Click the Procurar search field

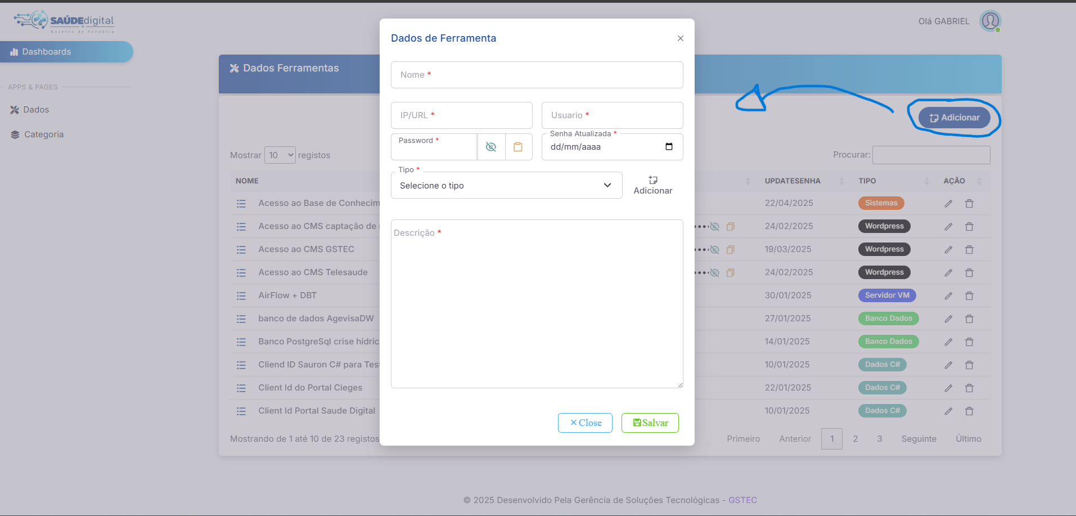coord(931,155)
